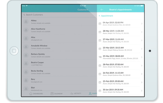
Task: Expand the 30-Jan-2019 09:30 AM chevron
Action: pyautogui.click(x=142, y=91)
